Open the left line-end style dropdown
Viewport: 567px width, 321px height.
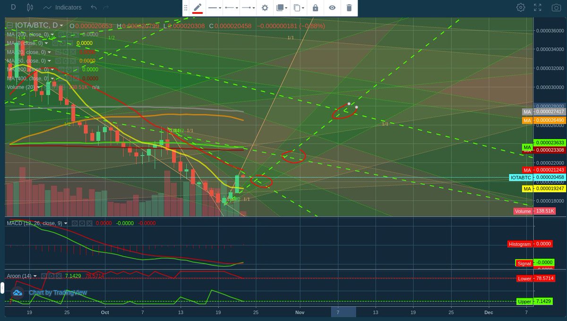coord(231,8)
